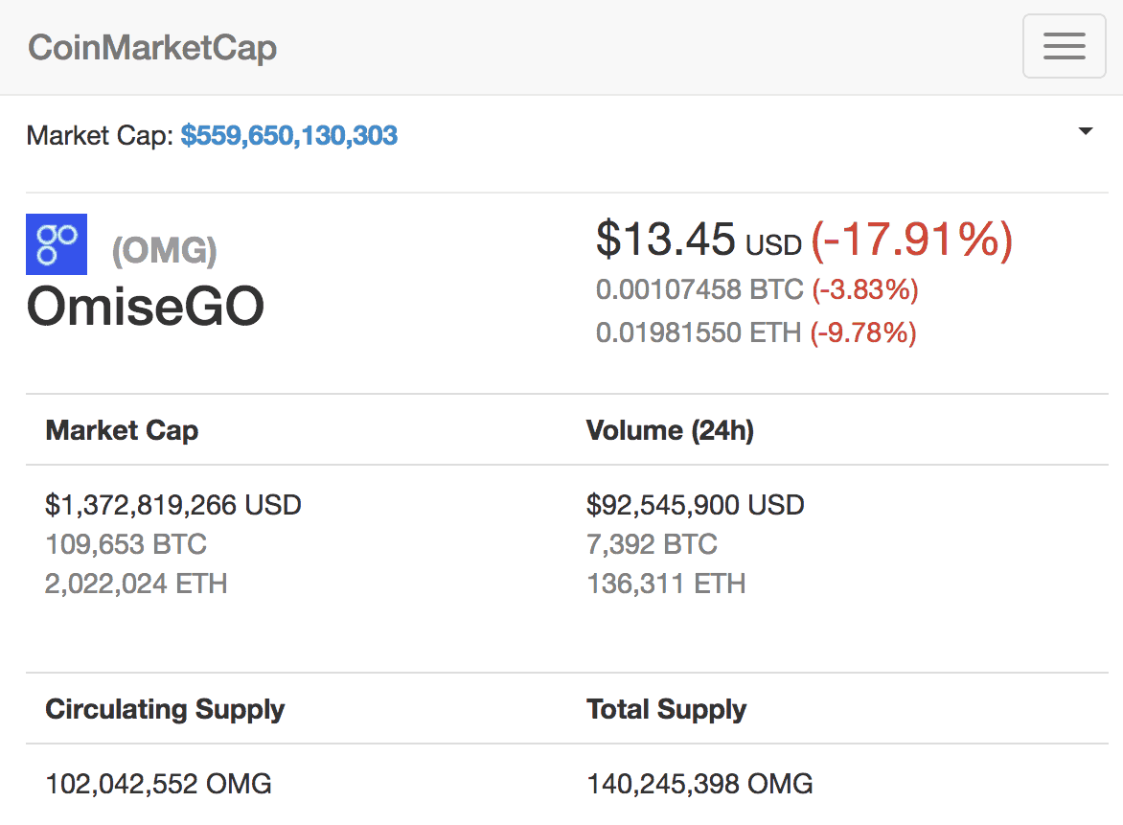Click the -9.78% ETH change
This screenshot has width=1123, height=825.
[863, 333]
